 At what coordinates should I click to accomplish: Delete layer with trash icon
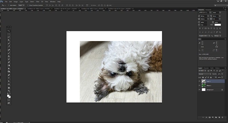222,117
